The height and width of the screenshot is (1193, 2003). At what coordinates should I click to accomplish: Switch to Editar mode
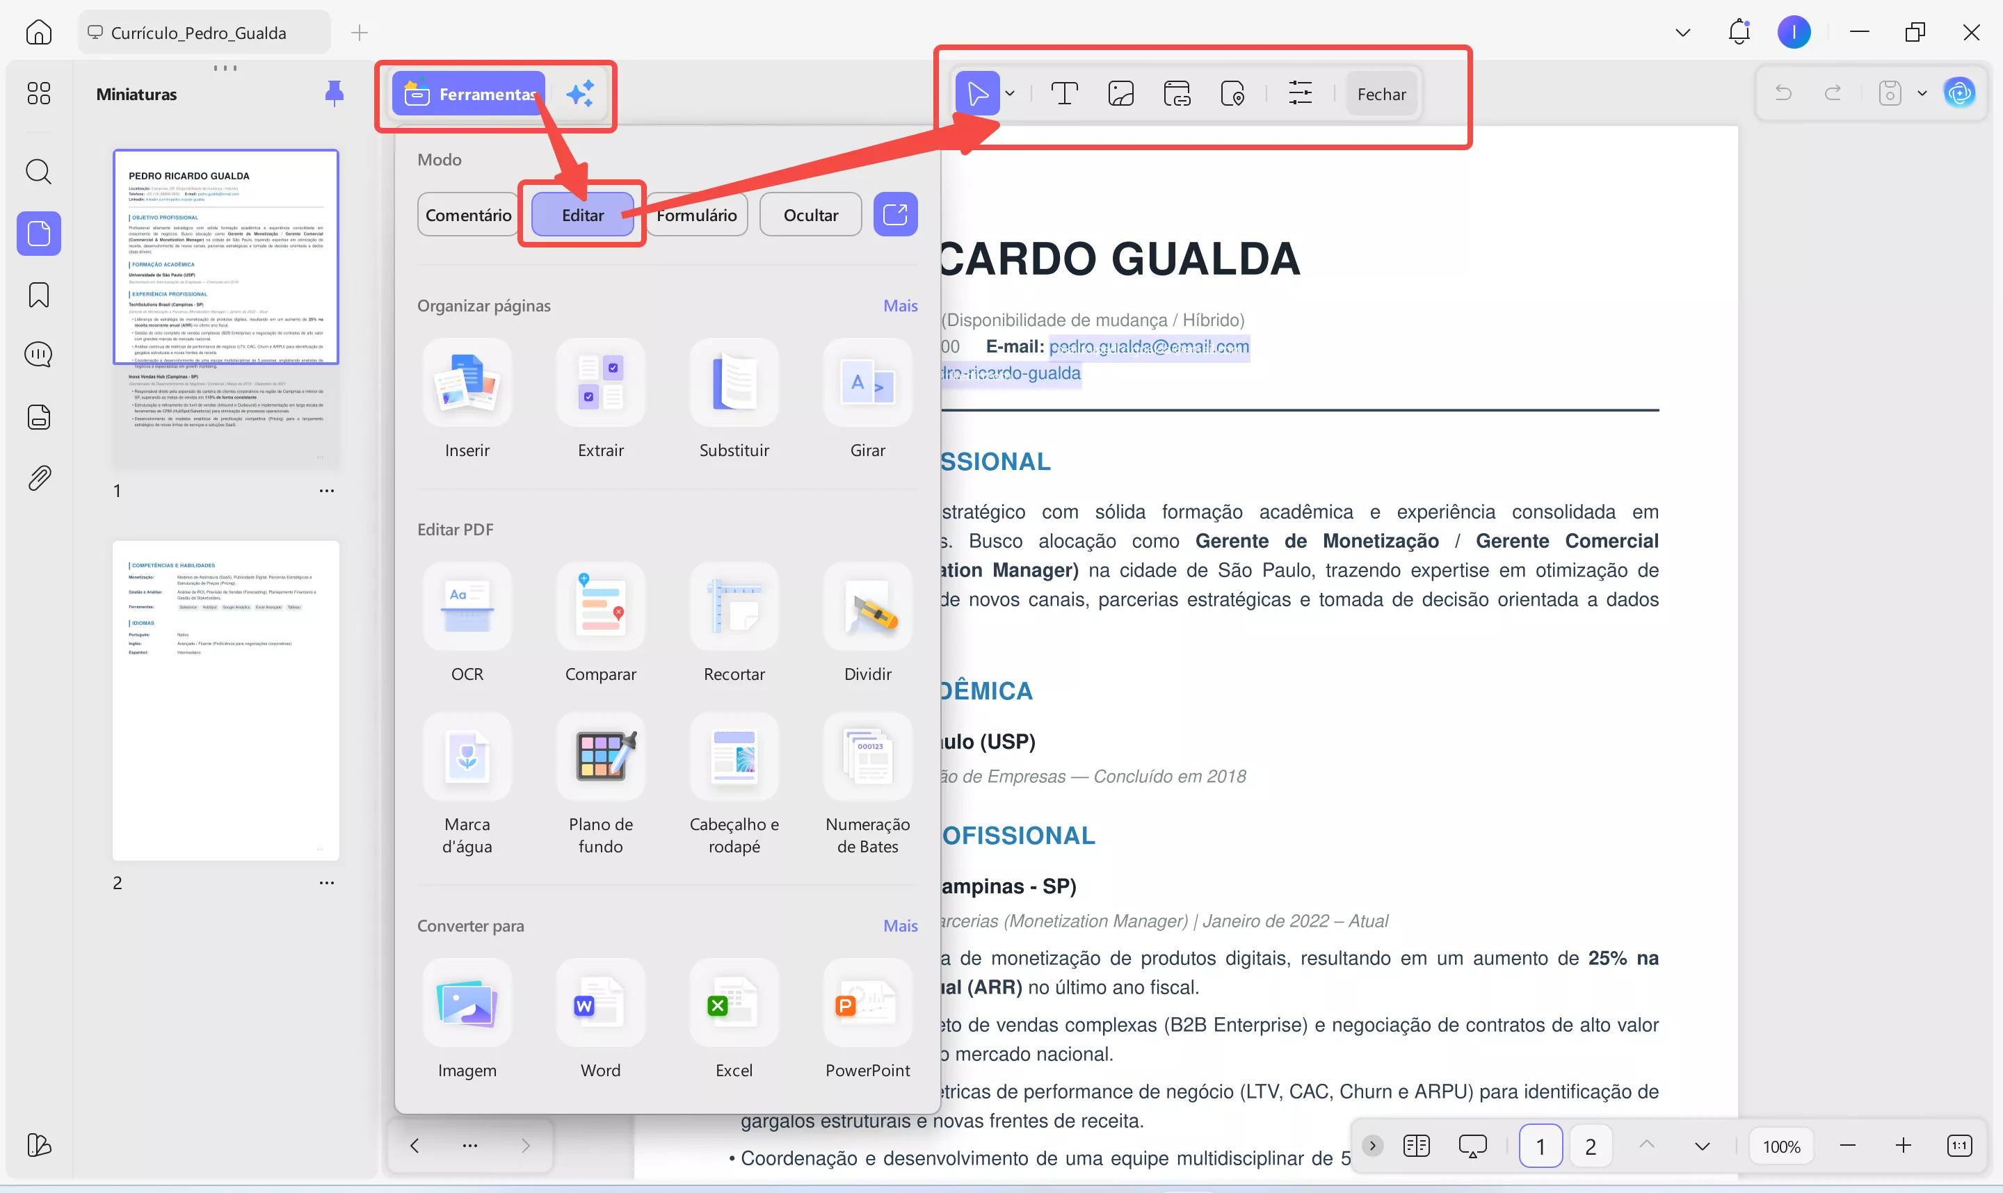pos(582,215)
